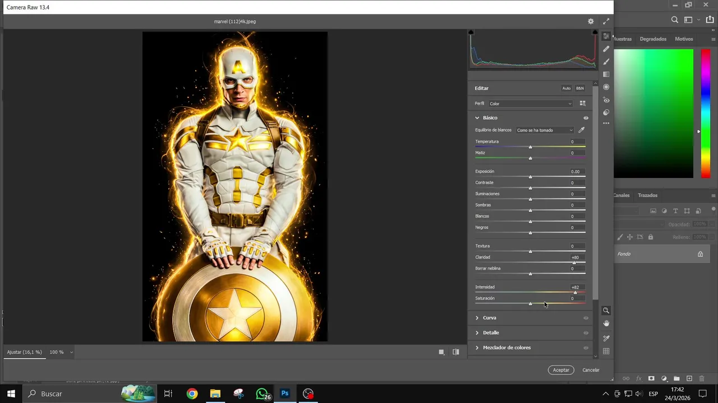718x403 pixels.
Task: Toggle Curva panel visibility eye
Action: 586,318
